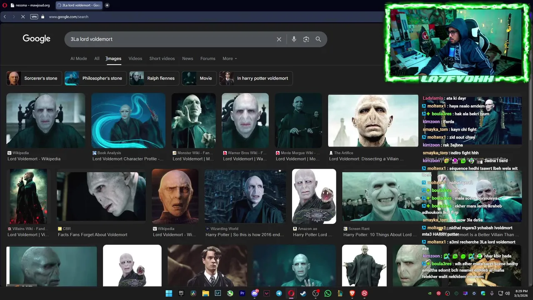Open the Book Analysis Voldemort thumbnail
The image size is (533, 300).
click(x=128, y=120)
